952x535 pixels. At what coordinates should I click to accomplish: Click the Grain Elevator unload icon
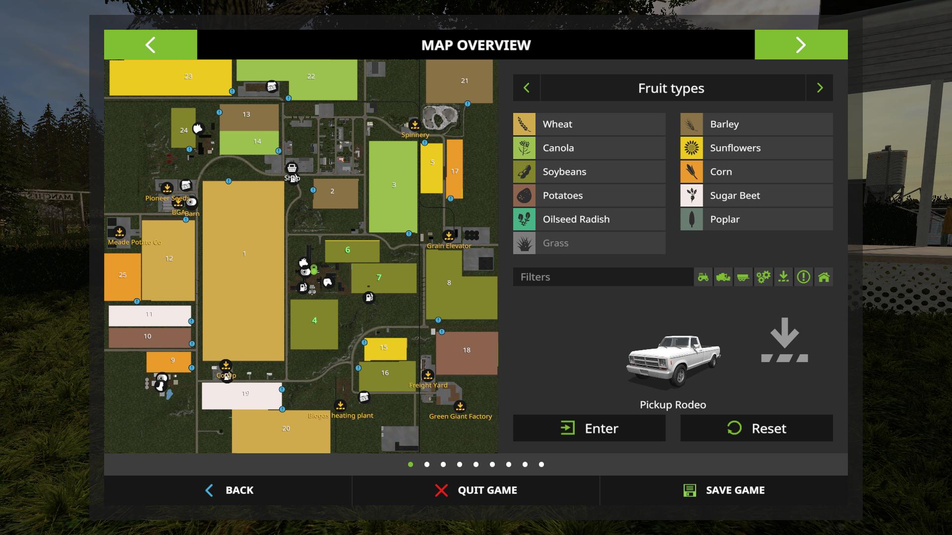point(449,235)
